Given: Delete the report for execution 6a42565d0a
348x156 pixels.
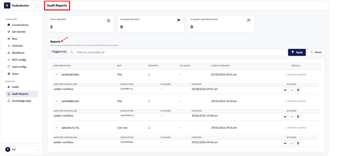Looking at the screenshot, I should tap(298, 143).
